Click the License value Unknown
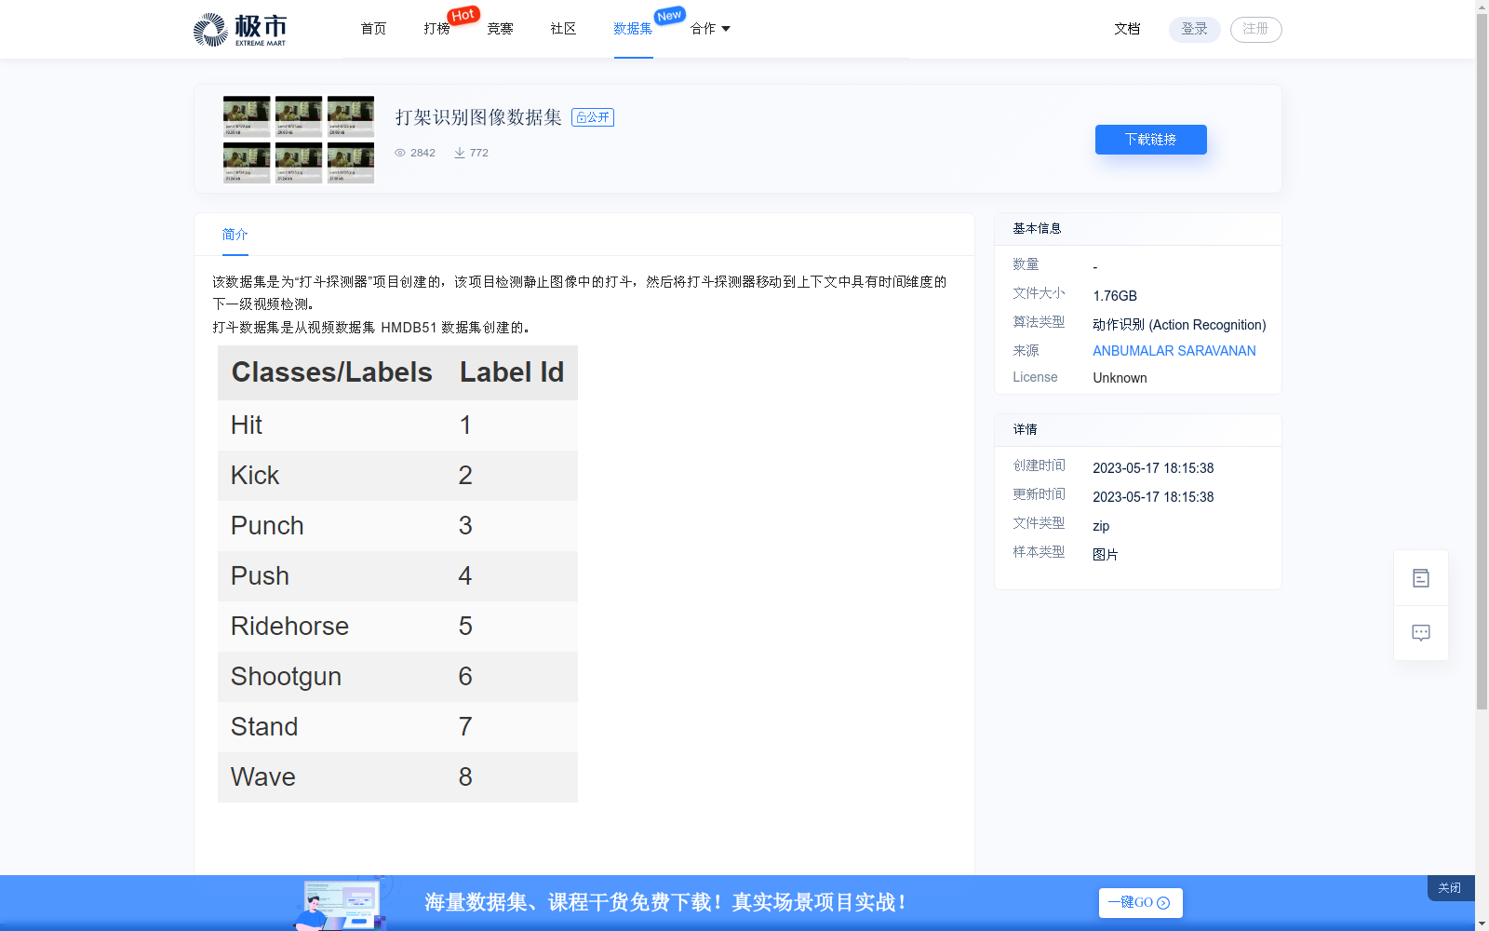The width and height of the screenshot is (1489, 931). 1120,378
